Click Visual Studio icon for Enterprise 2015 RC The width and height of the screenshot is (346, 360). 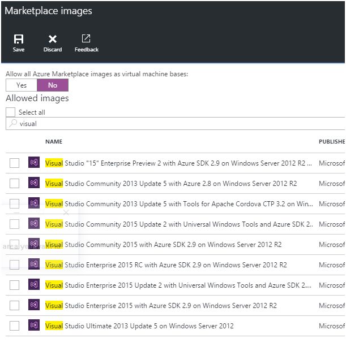click(34, 264)
